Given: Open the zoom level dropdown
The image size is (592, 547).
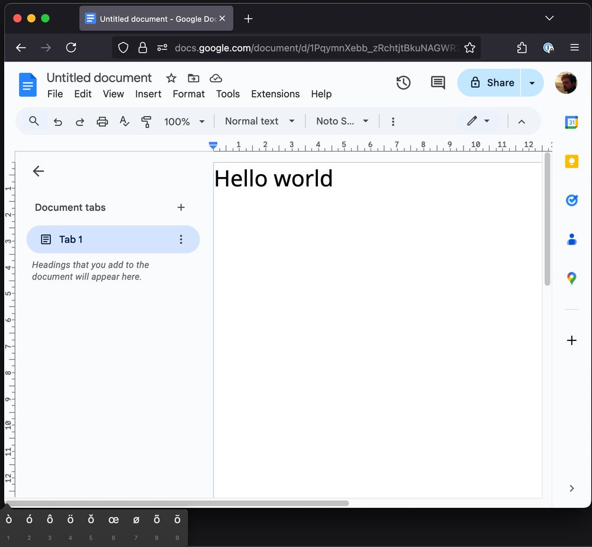Looking at the screenshot, I should 184,121.
